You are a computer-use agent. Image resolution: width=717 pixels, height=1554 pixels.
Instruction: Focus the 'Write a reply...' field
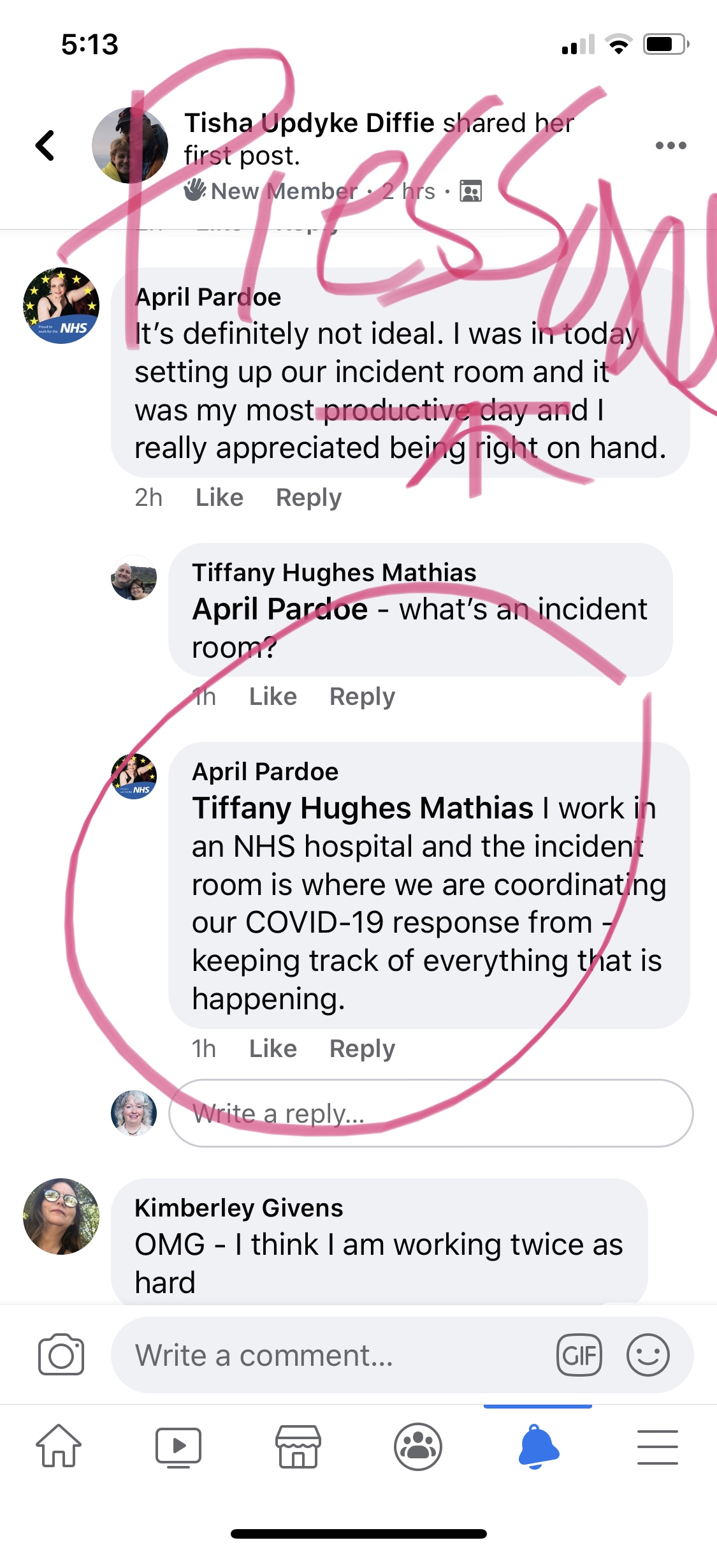[x=431, y=1113]
